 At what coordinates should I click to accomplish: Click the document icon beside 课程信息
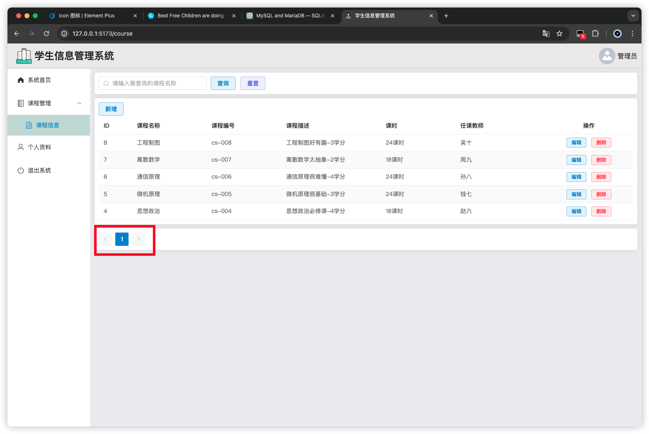coord(29,125)
